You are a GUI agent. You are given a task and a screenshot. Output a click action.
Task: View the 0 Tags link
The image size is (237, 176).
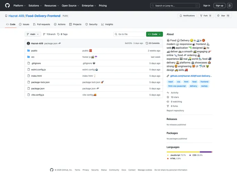(x=62, y=34)
